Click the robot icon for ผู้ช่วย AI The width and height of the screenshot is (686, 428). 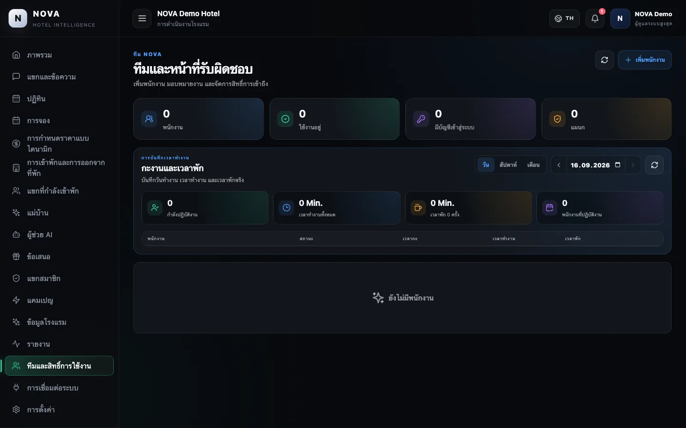click(x=16, y=235)
